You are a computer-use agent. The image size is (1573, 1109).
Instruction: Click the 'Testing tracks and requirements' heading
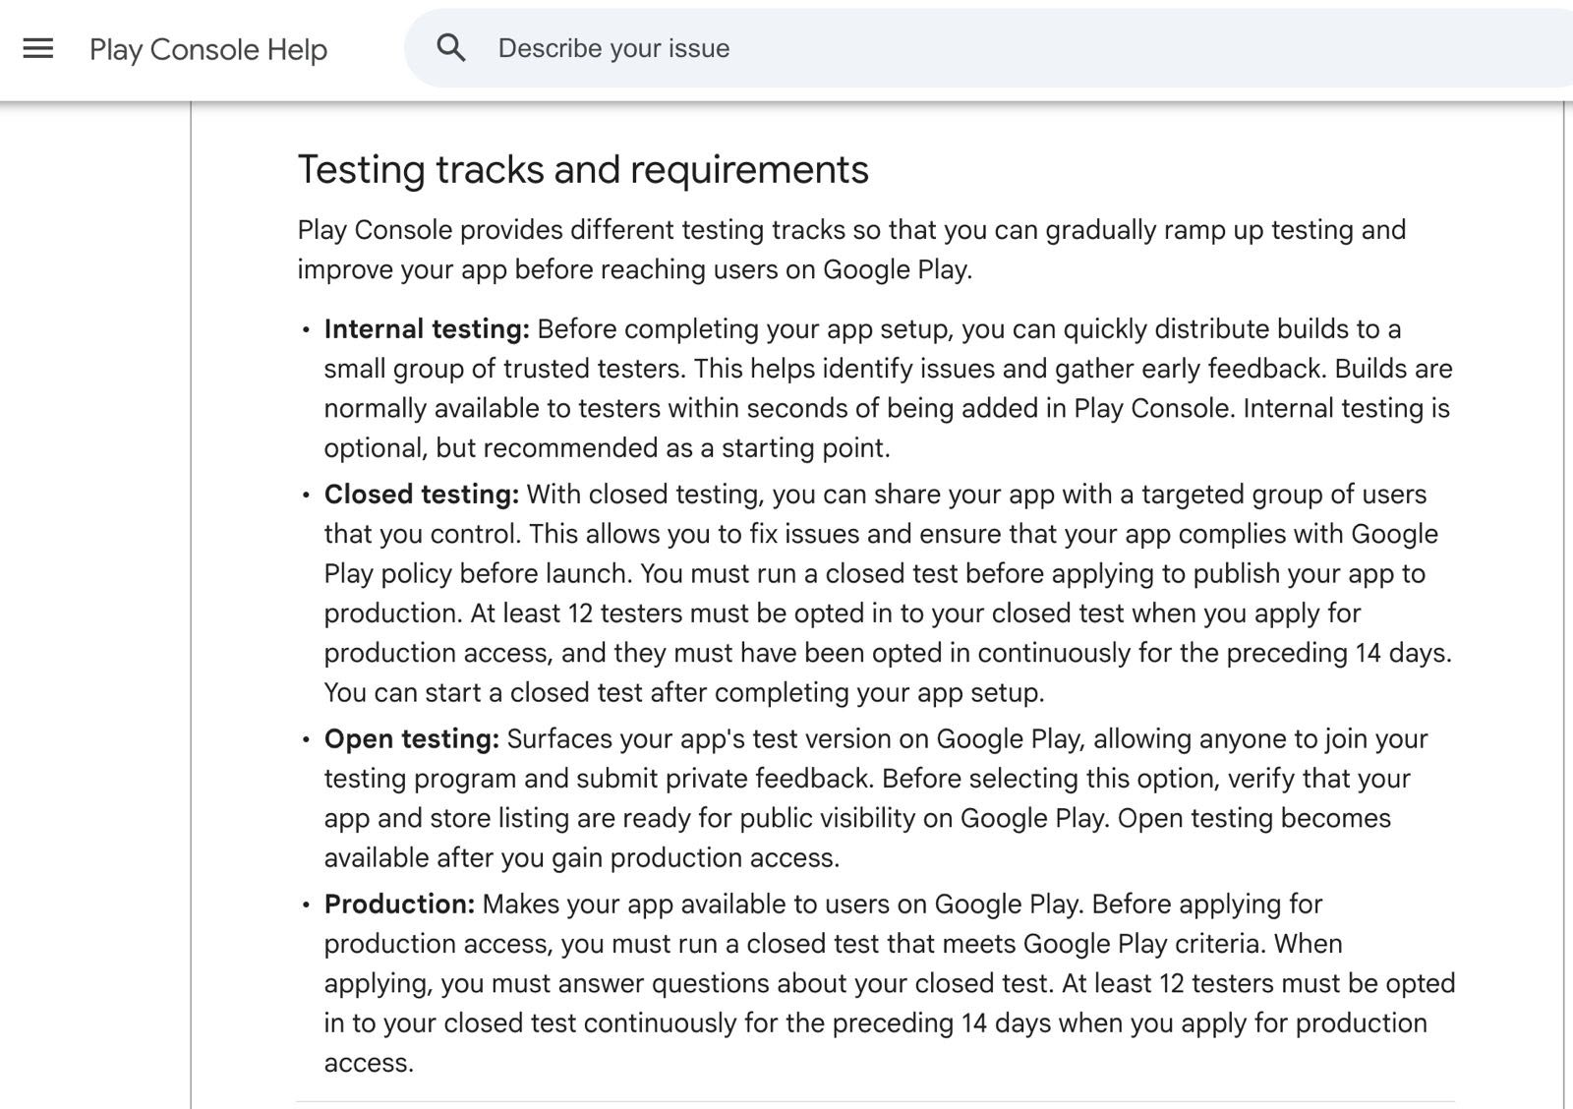pos(583,169)
